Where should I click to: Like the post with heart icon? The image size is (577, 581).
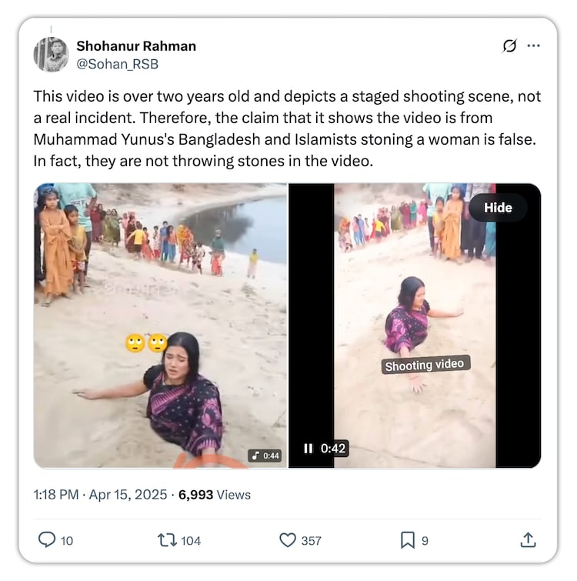pos(288,540)
